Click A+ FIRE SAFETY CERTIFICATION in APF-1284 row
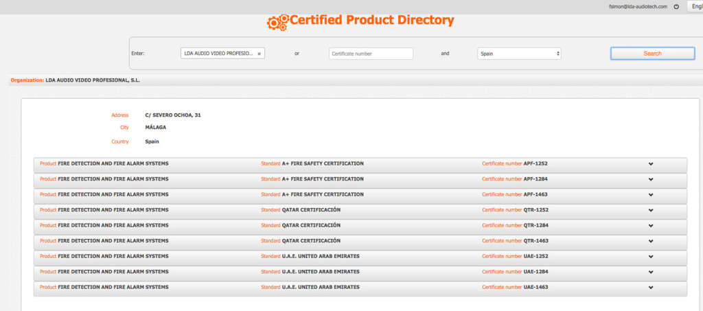Viewport: 703px width, 311px height. click(x=323, y=178)
